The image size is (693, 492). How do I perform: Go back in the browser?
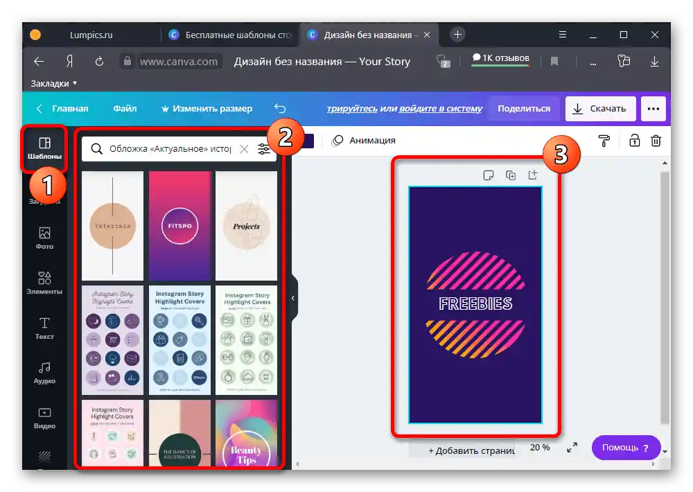tap(39, 62)
